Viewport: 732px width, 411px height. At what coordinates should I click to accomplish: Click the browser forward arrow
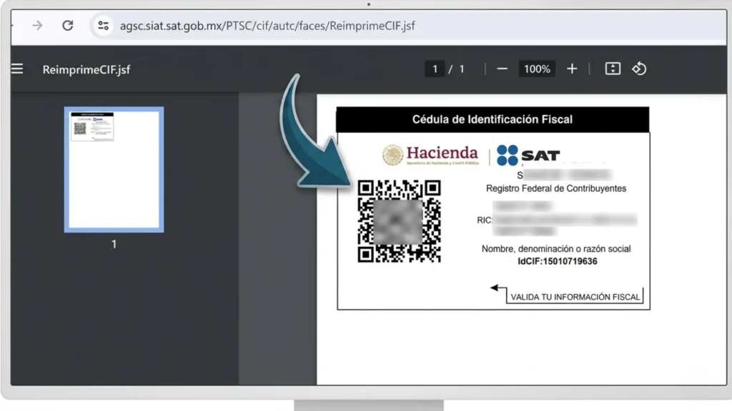[37, 26]
